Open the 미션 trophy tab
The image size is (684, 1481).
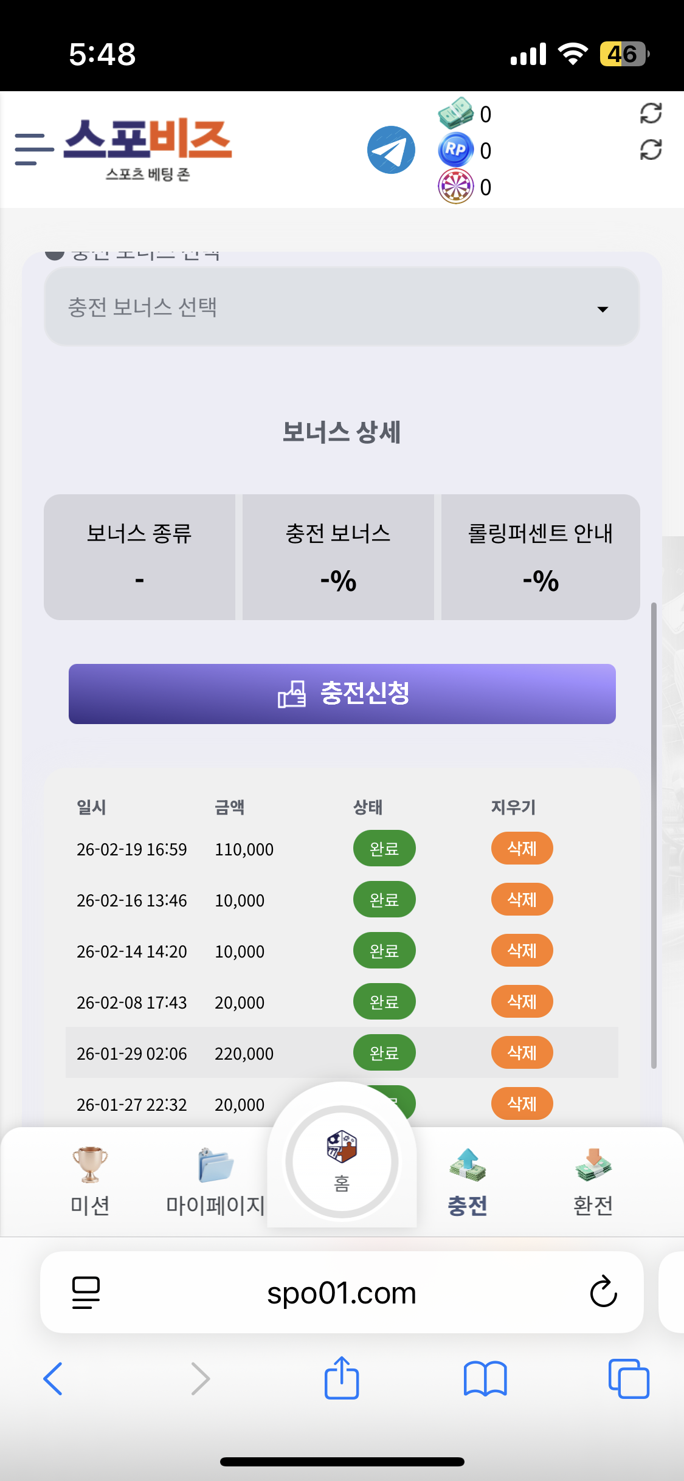tap(90, 1181)
